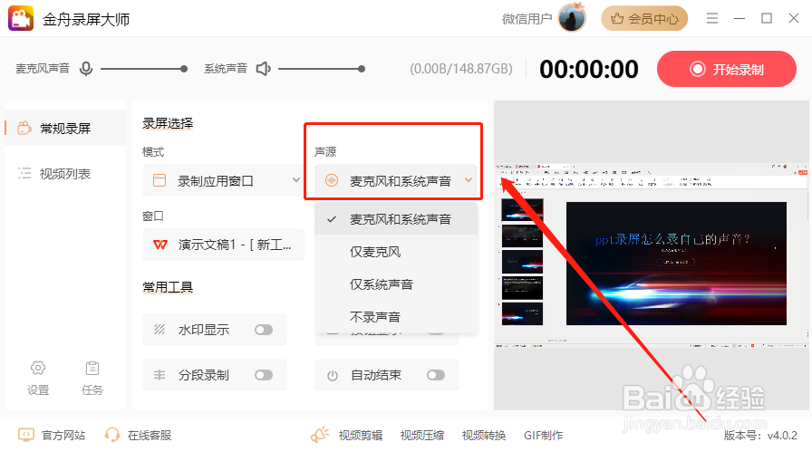This screenshot has width=812, height=452.
Task: Open 视频转换 tool
Action: point(484,436)
